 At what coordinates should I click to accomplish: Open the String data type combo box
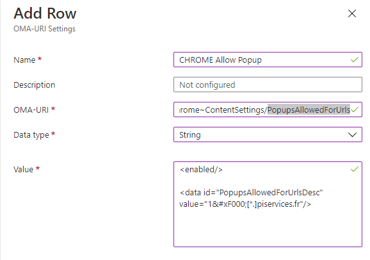tap(268, 134)
